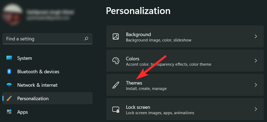Click the Themes paintbrush icon

(x=116, y=85)
